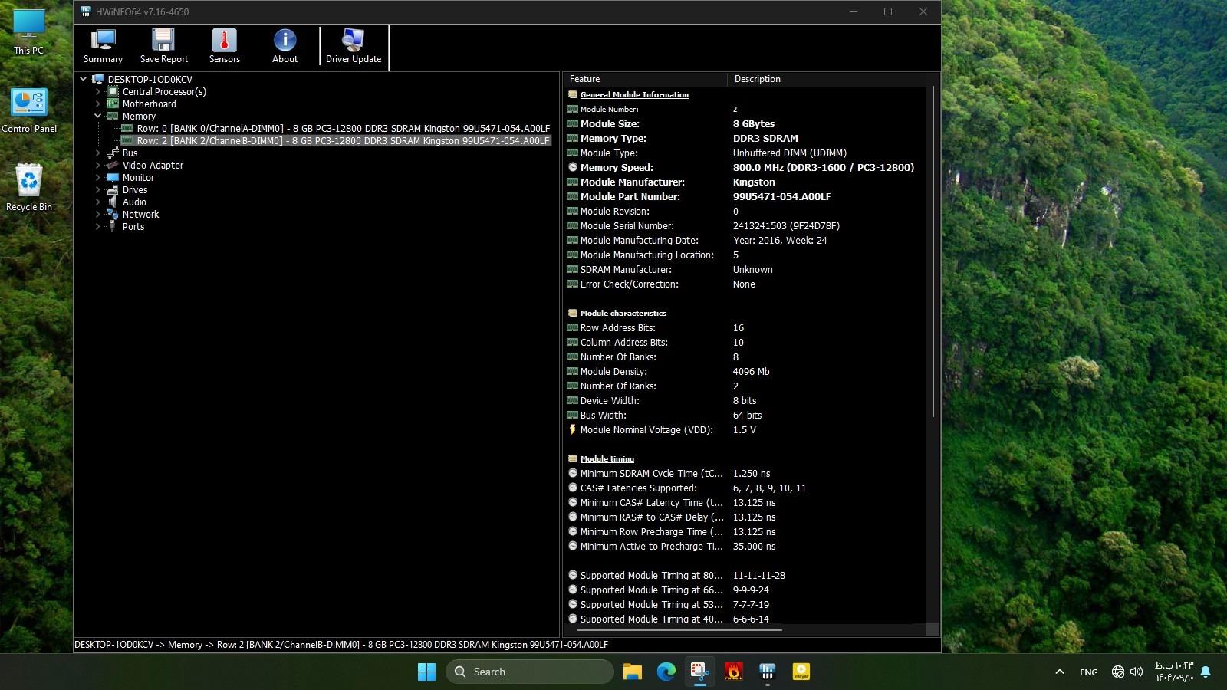Expand the Video Adapter node
Viewport: 1227px width, 690px height.
[x=98, y=166]
